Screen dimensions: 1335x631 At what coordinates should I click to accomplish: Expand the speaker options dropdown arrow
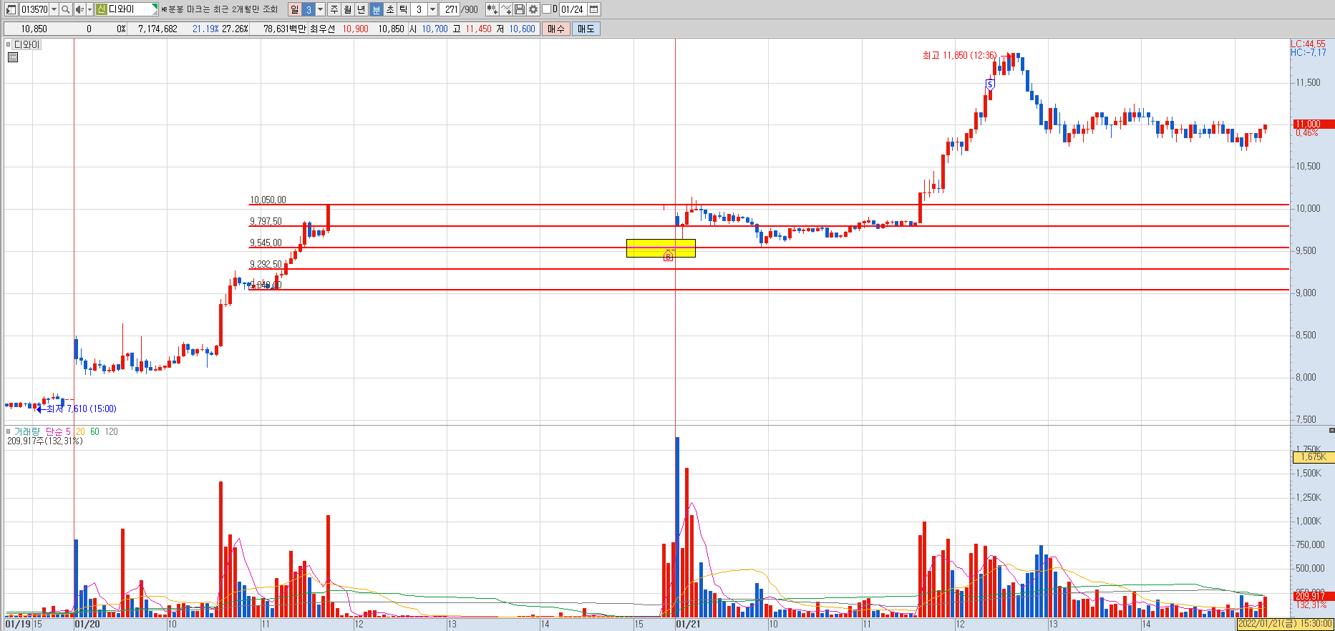pos(89,9)
